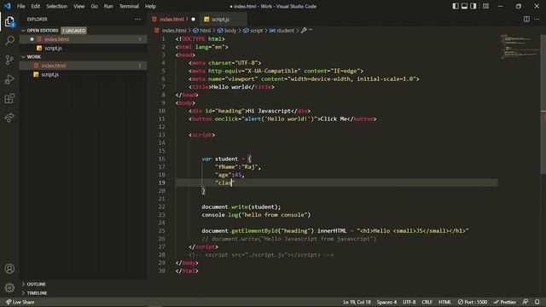Click the Prettier status bar item

pyautogui.click(x=505, y=302)
